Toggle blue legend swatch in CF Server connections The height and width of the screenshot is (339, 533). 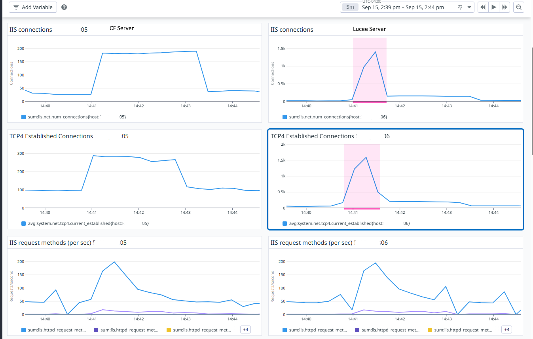click(23, 117)
